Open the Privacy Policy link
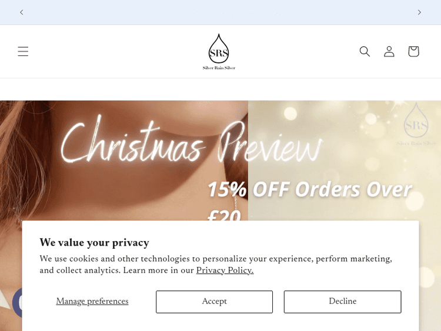 tap(225, 270)
